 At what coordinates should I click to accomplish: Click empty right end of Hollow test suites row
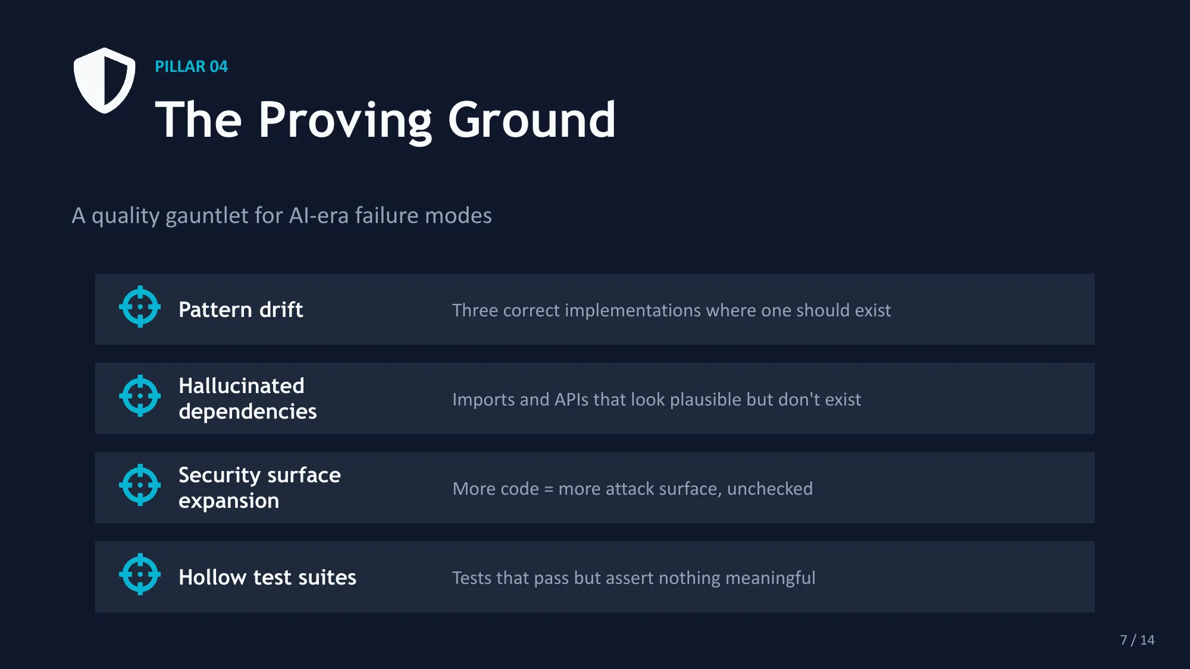tap(1011, 577)
